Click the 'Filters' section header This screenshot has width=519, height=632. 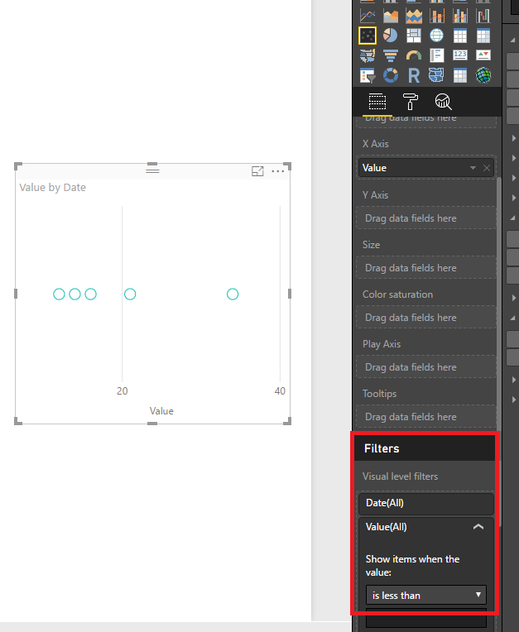(x=382, y=448)
